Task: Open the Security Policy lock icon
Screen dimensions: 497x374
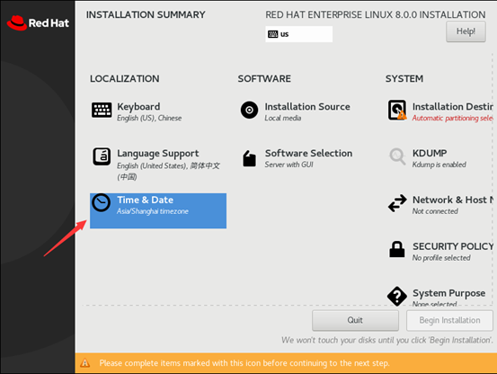Action: point(397,249)
